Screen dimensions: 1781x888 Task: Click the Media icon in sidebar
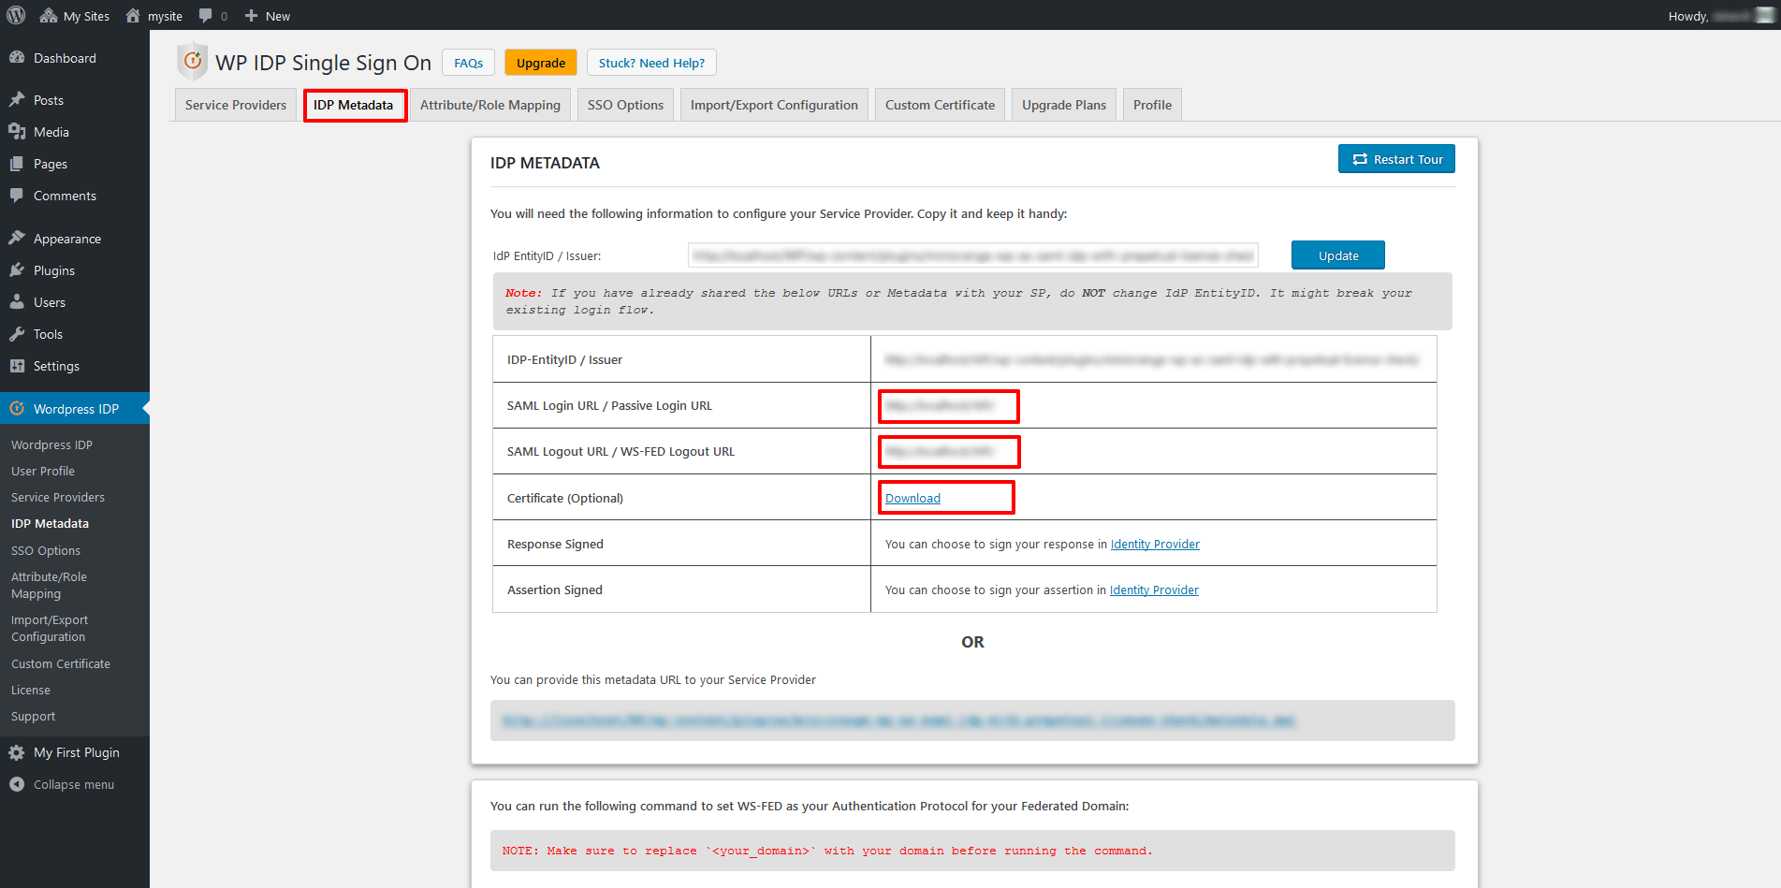click(x=17, y=132)
